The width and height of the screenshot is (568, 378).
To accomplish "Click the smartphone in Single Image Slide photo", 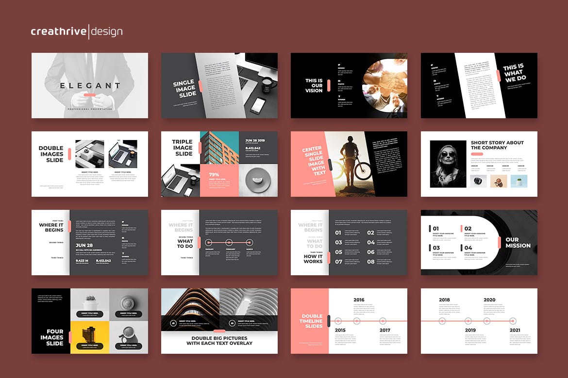I will point(257,105).
